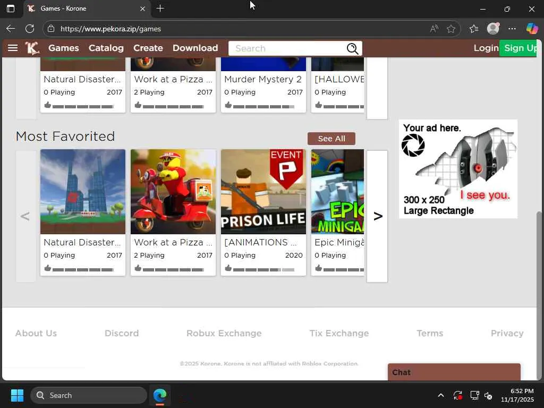Expand the Chat panel
Image resolution: width=544 pixels, height=408 pixels.
point(454,372)
